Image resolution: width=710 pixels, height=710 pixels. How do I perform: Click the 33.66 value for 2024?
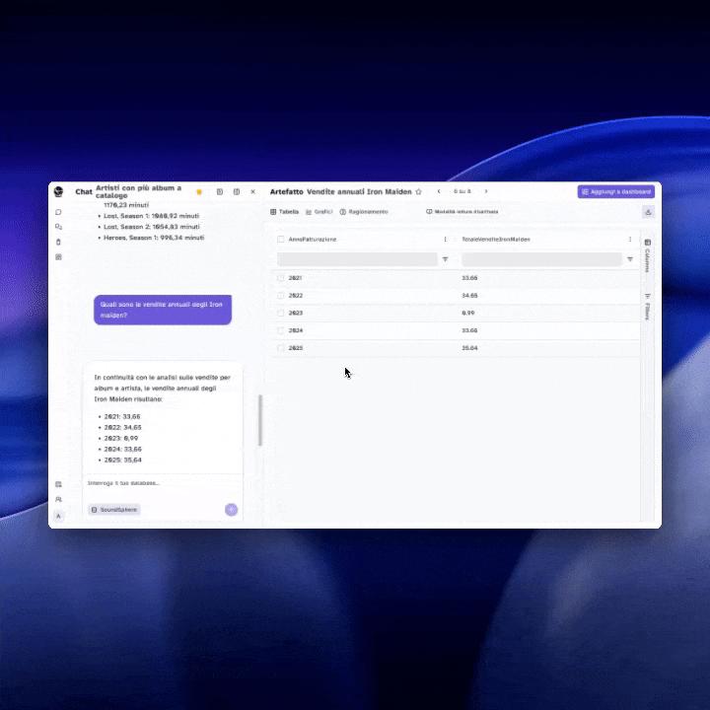coord(469,330)
